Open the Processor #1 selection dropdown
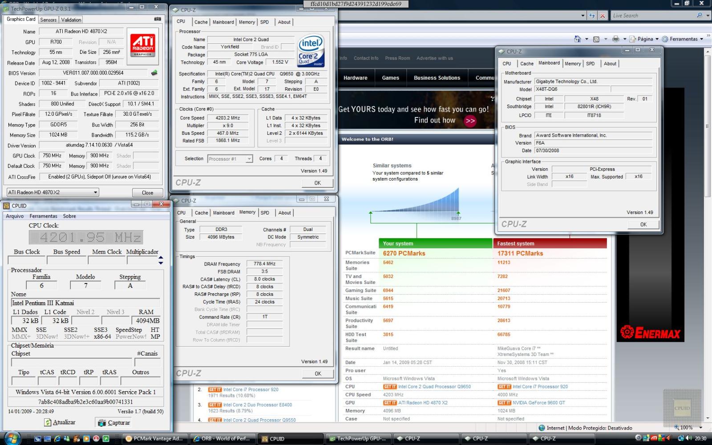The height and width of the screenshot is (445, 712). [249, 159]
